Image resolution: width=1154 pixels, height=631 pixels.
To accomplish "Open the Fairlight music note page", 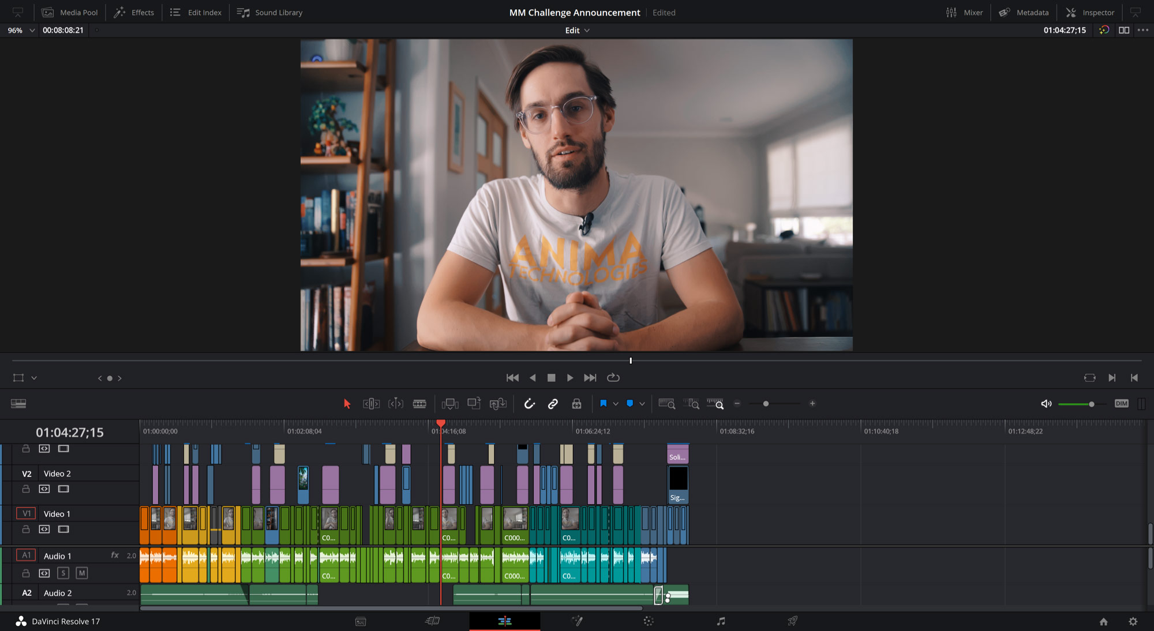I will coord(721,621).
